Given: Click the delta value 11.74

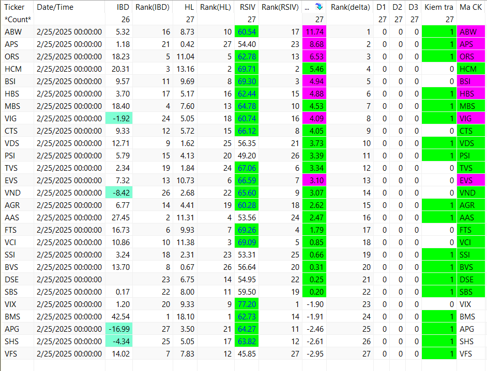Looking at the screenshot, I should click(x=314, y=32).
